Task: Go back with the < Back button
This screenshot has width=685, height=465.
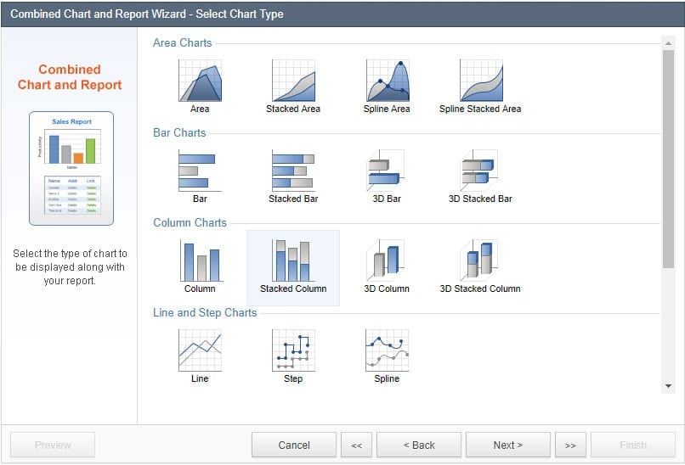Action: point(418,445)
